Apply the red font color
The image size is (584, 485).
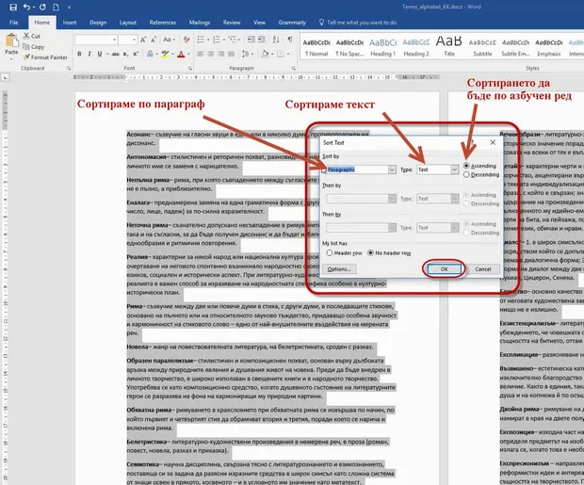[x=181, y=54]
